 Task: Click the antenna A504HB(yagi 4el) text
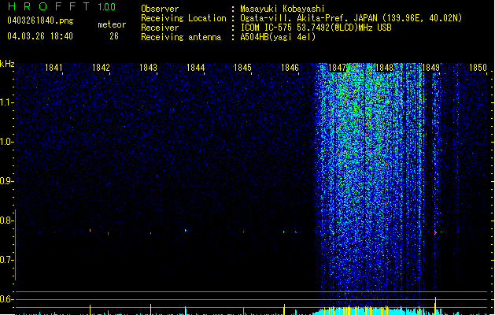tap(278, 37)
